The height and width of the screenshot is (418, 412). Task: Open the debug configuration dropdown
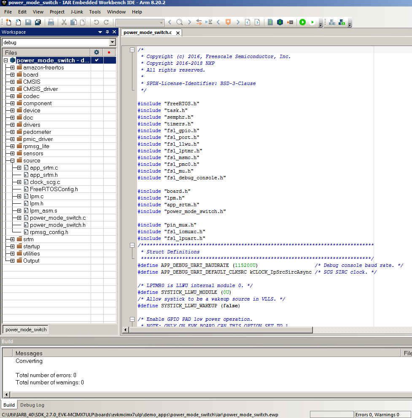113,42
